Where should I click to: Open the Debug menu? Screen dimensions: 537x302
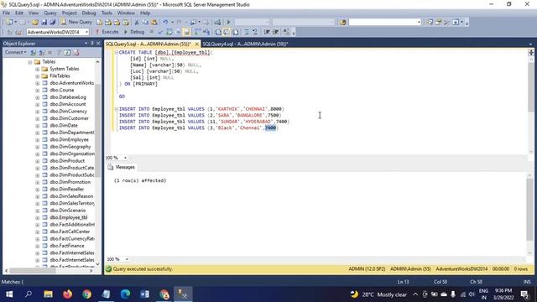click(x=89, y=13)
